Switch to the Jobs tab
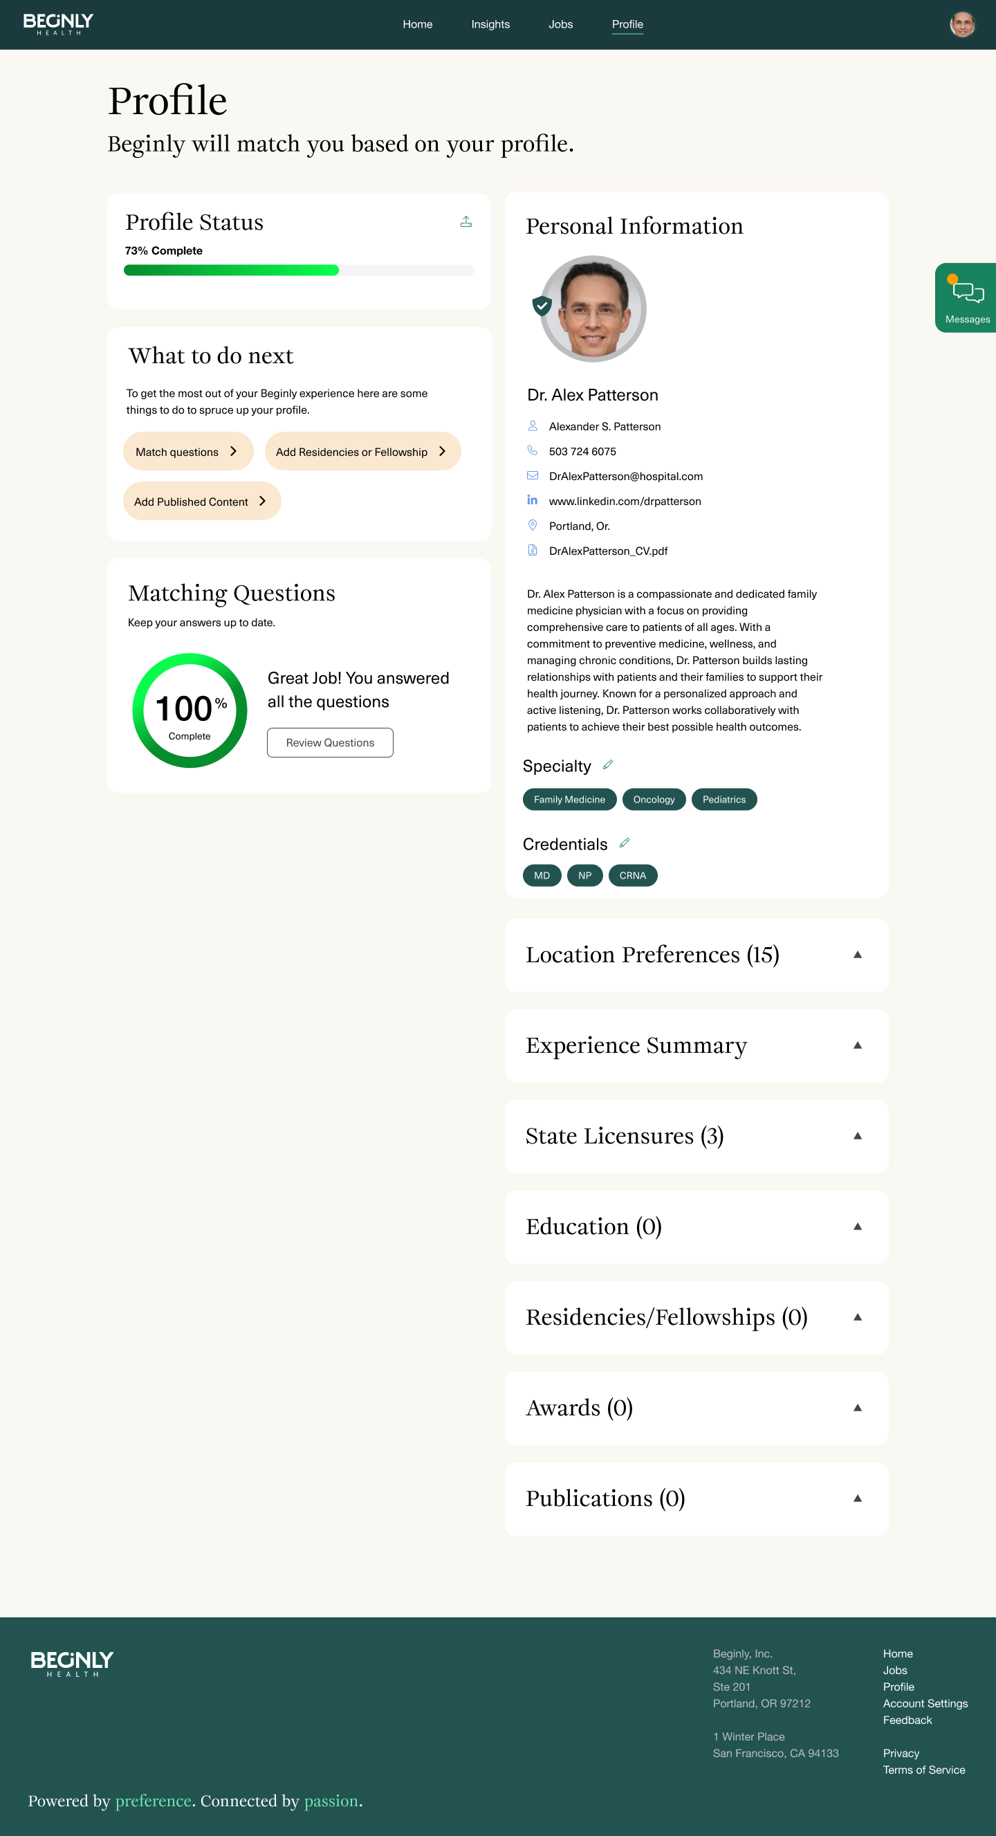The image size is (996, 1836). pos(561,24)
